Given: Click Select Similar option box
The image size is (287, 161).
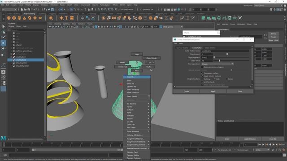Looking at the screenshot, I should [149, 97].
